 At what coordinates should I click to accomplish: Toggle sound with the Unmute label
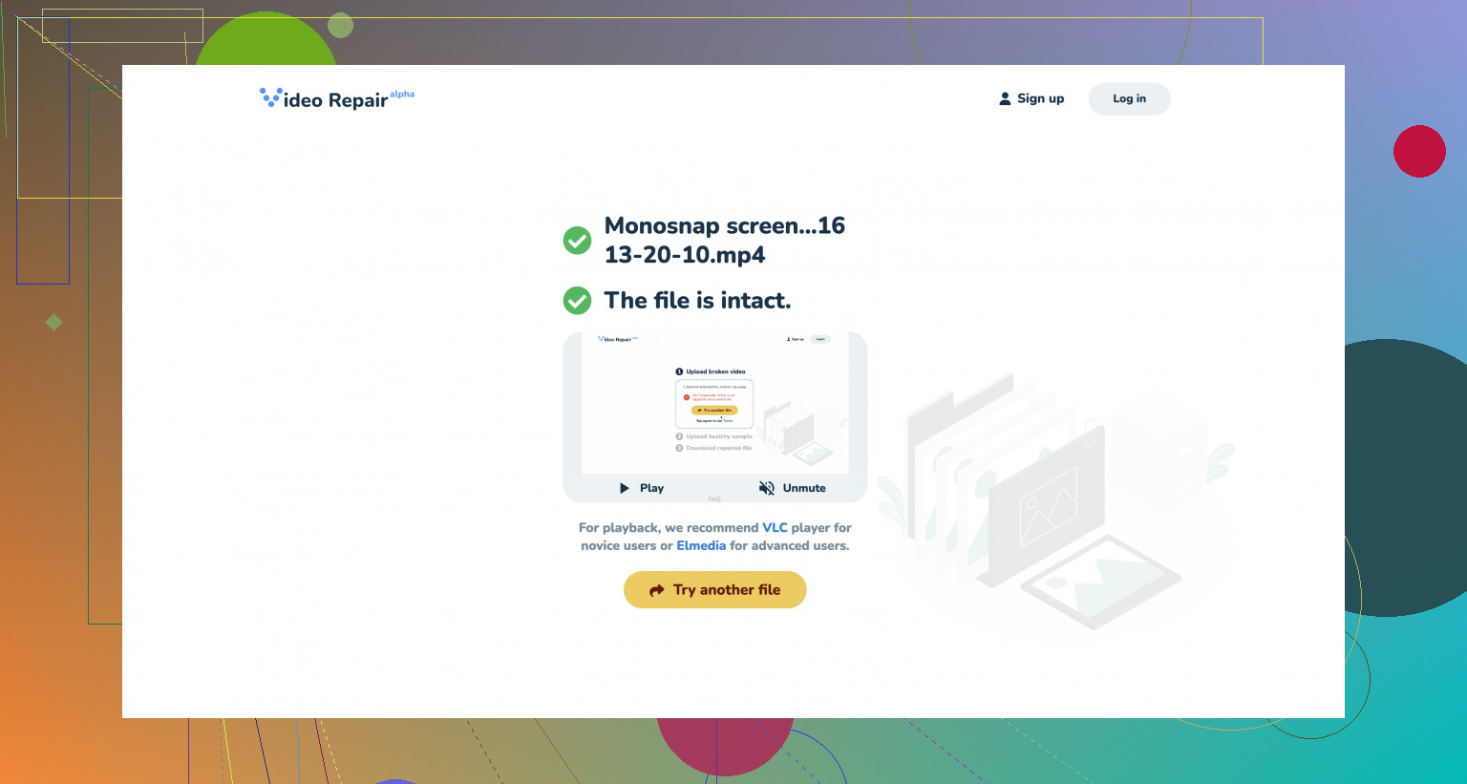point(804,488)
